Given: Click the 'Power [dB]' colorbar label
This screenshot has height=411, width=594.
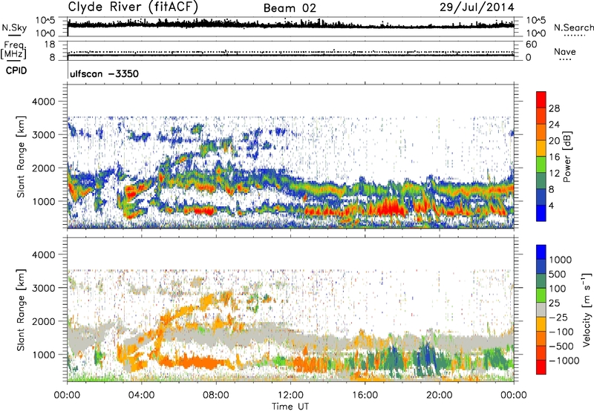Looking at the screenshot, I should [x=567, y=157].
